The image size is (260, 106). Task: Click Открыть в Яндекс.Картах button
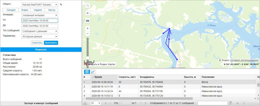point(100,64)
